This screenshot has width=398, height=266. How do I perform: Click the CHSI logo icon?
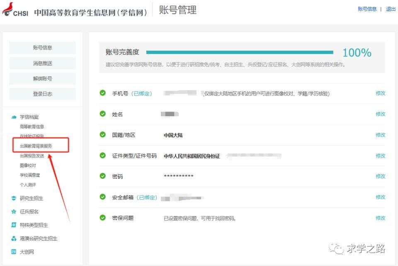click(x=15, y=10)
